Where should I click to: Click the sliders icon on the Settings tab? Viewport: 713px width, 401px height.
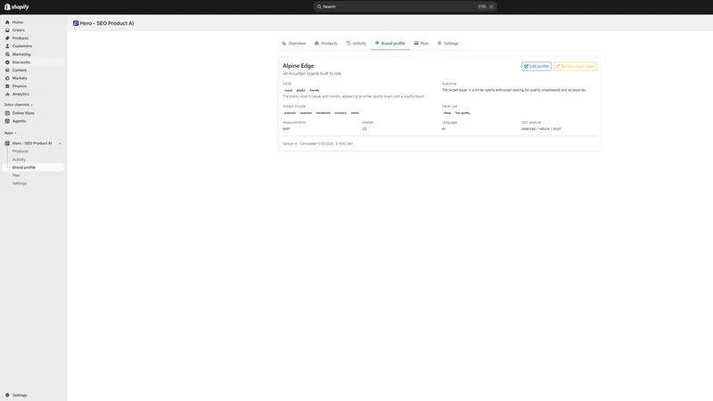[439, 43]
